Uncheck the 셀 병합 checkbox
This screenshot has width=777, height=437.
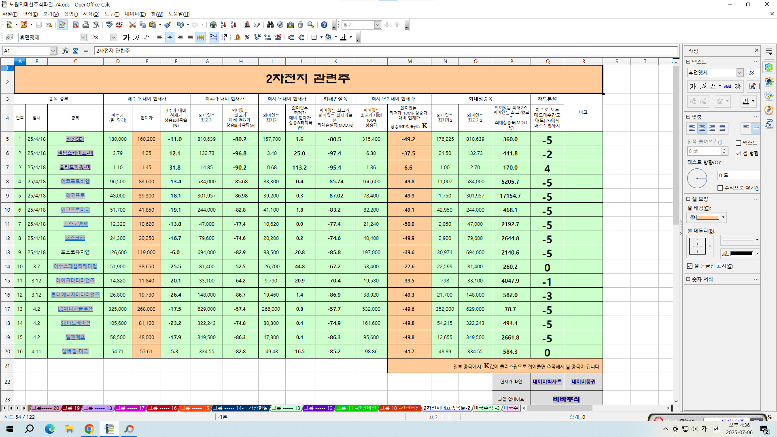click(739, 153)
